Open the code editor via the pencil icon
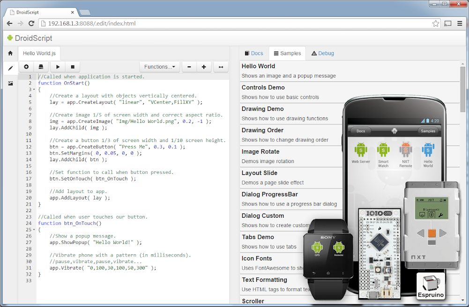Screen dimensions: 469x307 click(x=10, y=68)
